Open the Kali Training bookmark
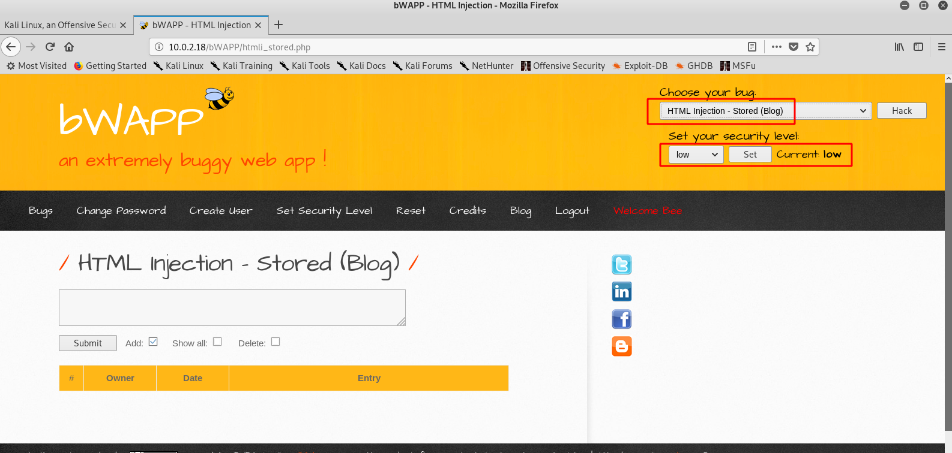Screen dimensions: 952x453 click(x=241, y=66)
